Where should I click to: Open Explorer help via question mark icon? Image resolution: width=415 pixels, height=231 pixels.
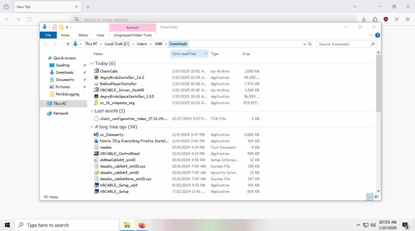coord(377,35)
